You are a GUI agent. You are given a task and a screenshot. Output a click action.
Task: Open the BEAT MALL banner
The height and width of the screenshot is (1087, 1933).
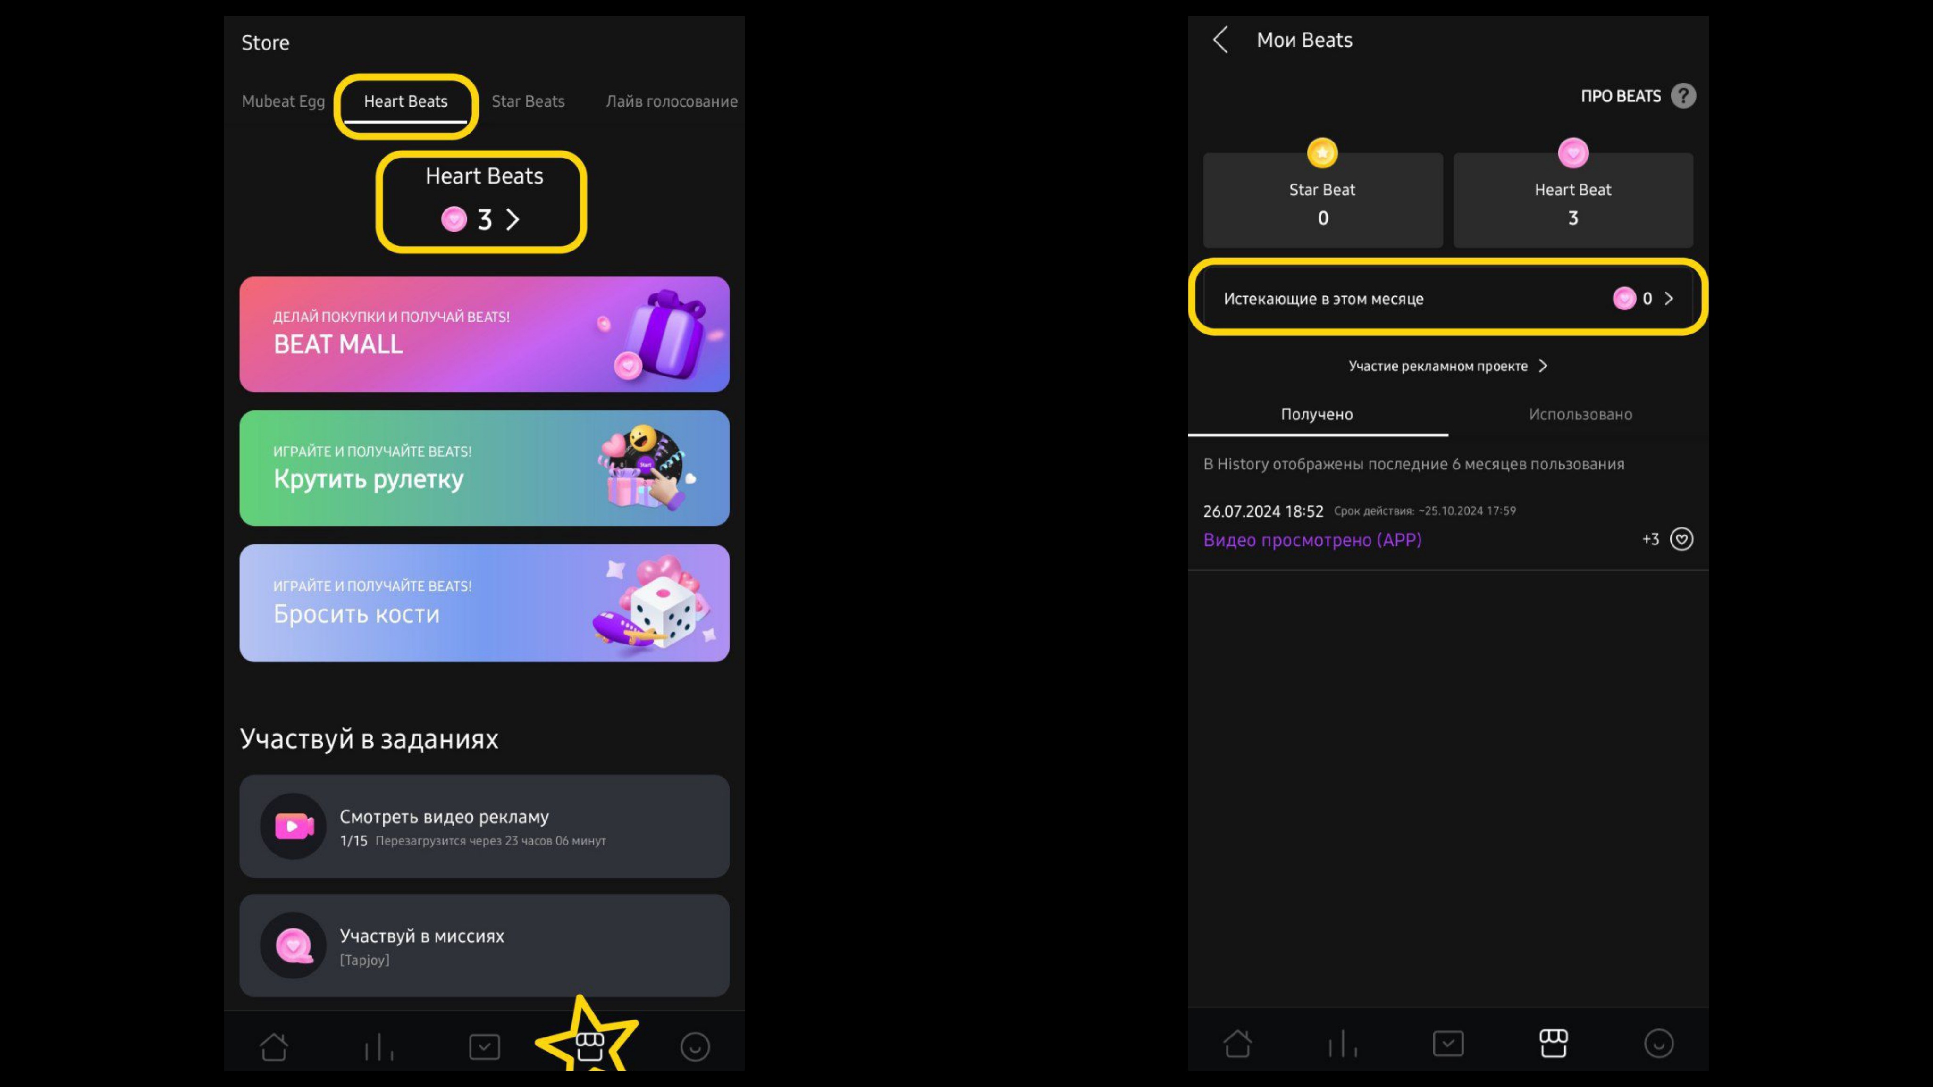point(484,334)
